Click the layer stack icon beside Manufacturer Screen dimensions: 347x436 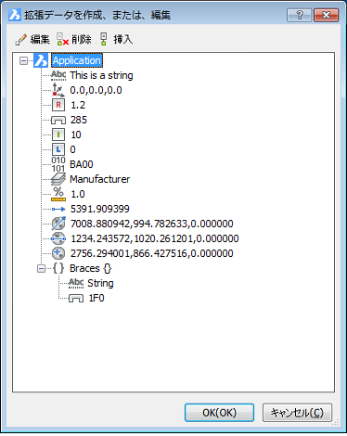pos(58,179)
